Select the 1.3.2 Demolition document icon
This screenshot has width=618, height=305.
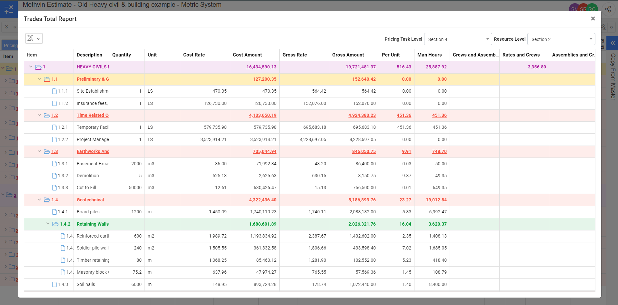[55, 176]
